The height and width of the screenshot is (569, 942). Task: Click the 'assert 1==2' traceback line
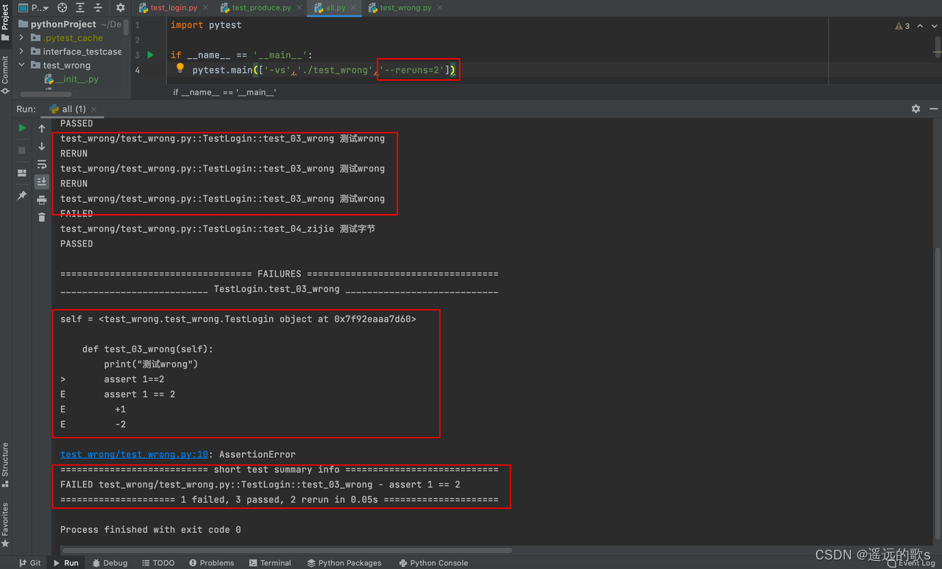click(134, 379)
